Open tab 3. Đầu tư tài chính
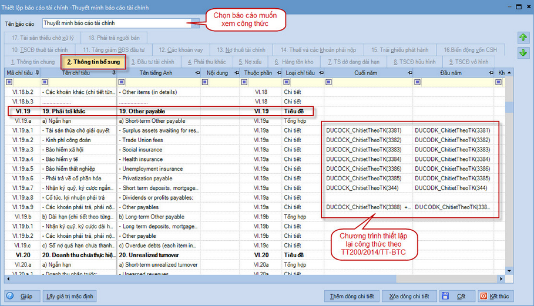This screenshot has height=306, width=534. click(x=153, y=62)
